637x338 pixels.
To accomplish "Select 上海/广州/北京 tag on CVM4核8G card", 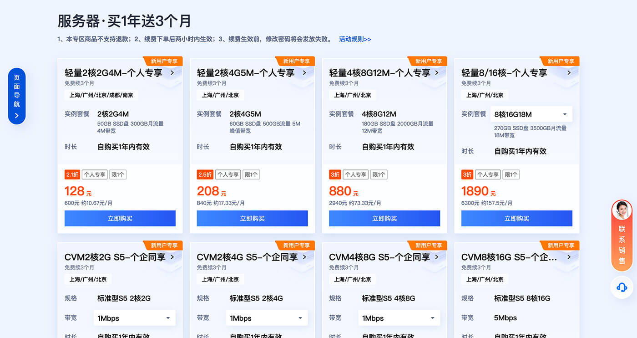I will click(x=353, y=279).
